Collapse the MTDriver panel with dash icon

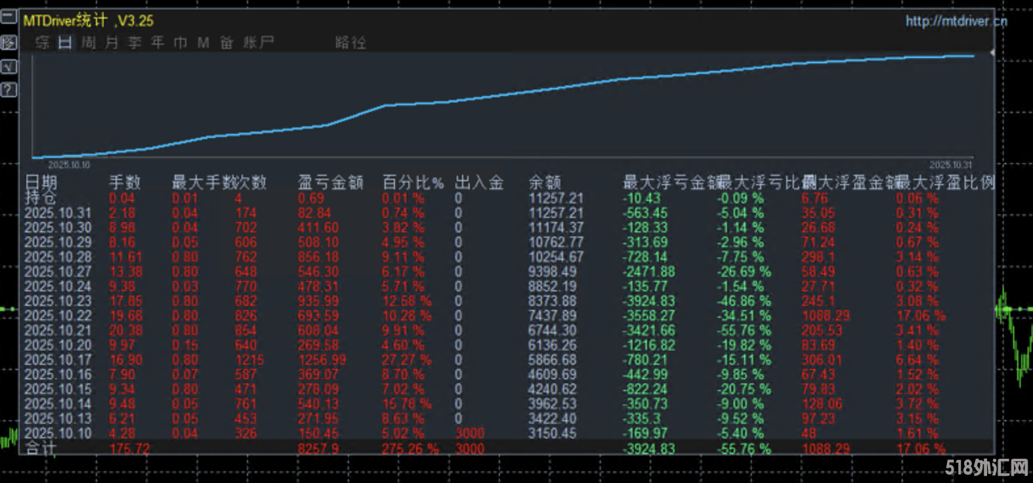coord(9,17)
